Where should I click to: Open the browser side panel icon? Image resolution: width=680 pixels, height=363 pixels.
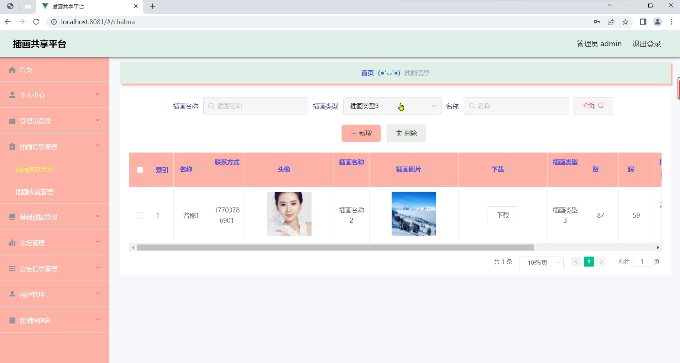[x=643, y=22]
